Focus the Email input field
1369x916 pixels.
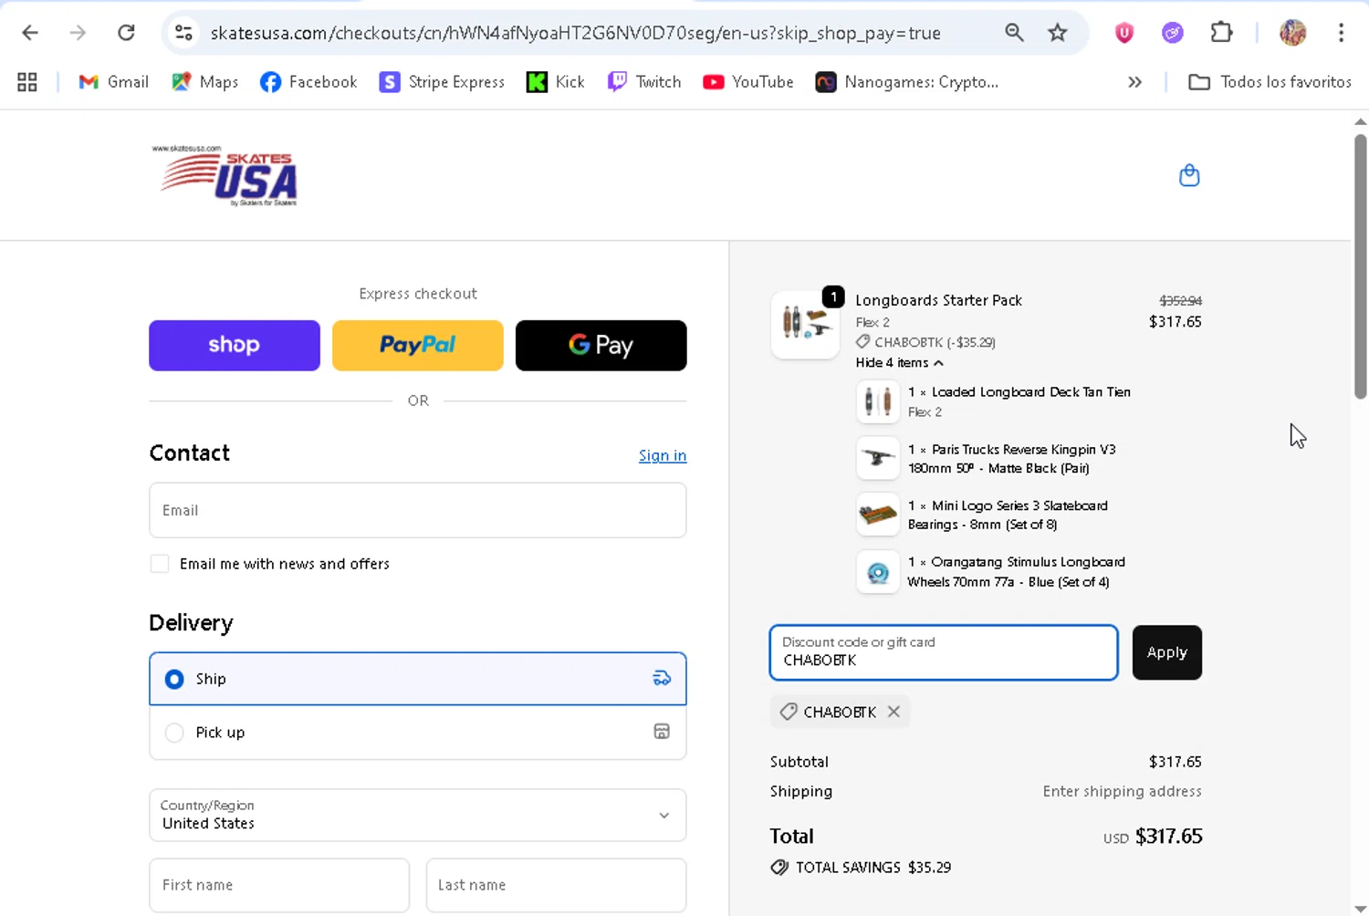tap(418, 510)
